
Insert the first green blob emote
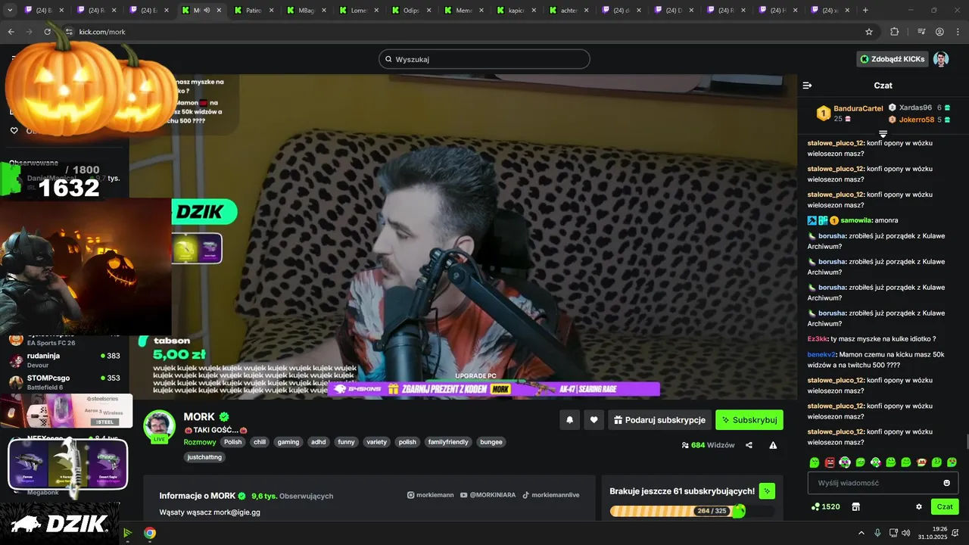(815, 462)
